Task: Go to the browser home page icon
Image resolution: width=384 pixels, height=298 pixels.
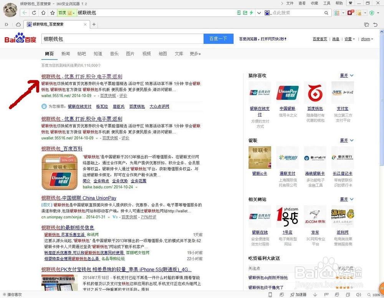Action: point(43,13)
